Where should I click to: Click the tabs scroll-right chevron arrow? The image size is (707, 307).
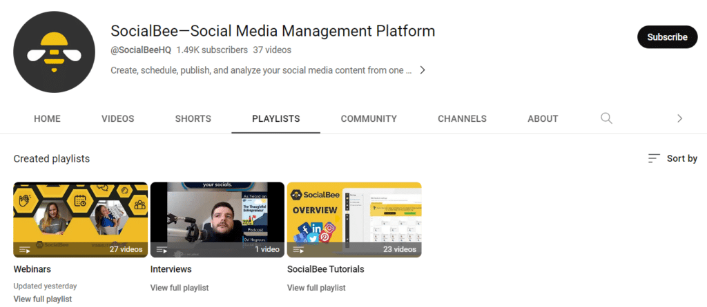click(x=679, y=118)
